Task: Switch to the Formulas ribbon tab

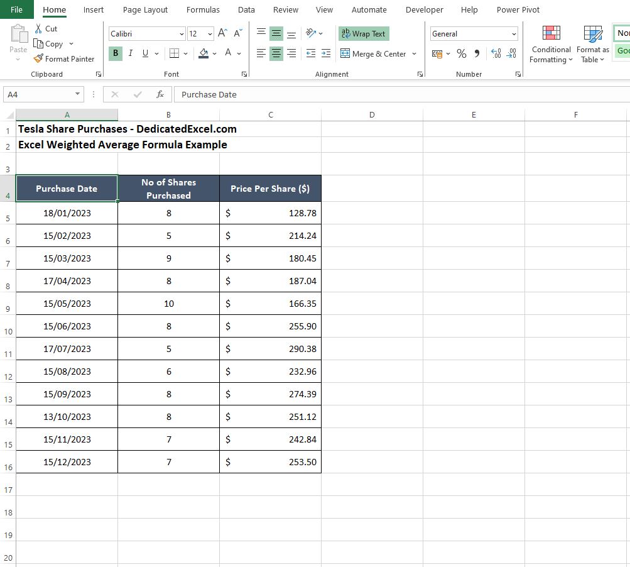Action: 203,9
